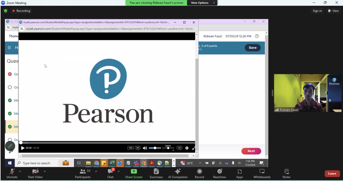343x181 pixels.
Task: Toggle descriptive video (DV) button
Action: point(138,148)
